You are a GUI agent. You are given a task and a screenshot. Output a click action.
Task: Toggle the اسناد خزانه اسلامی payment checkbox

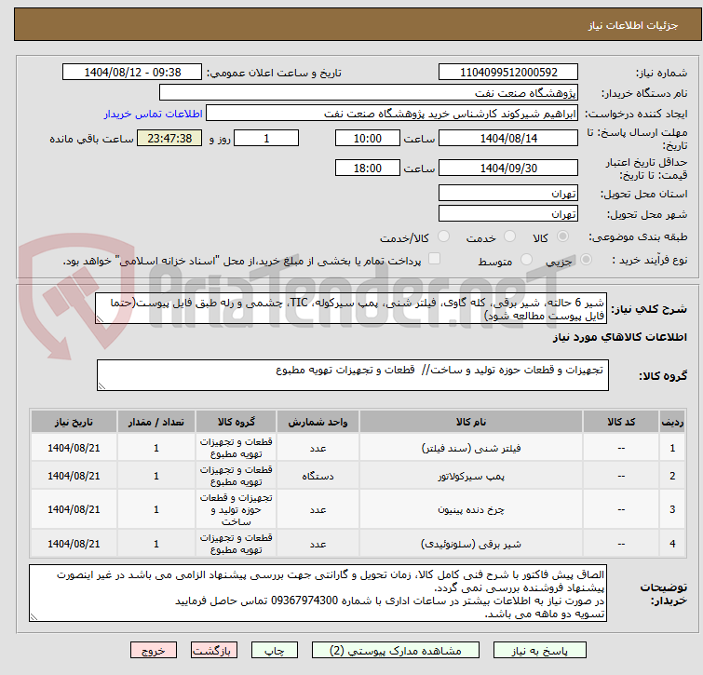pos(434,261)
